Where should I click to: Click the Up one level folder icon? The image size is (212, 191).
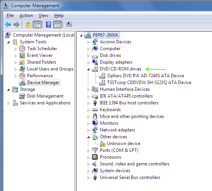tap(28, 25)
